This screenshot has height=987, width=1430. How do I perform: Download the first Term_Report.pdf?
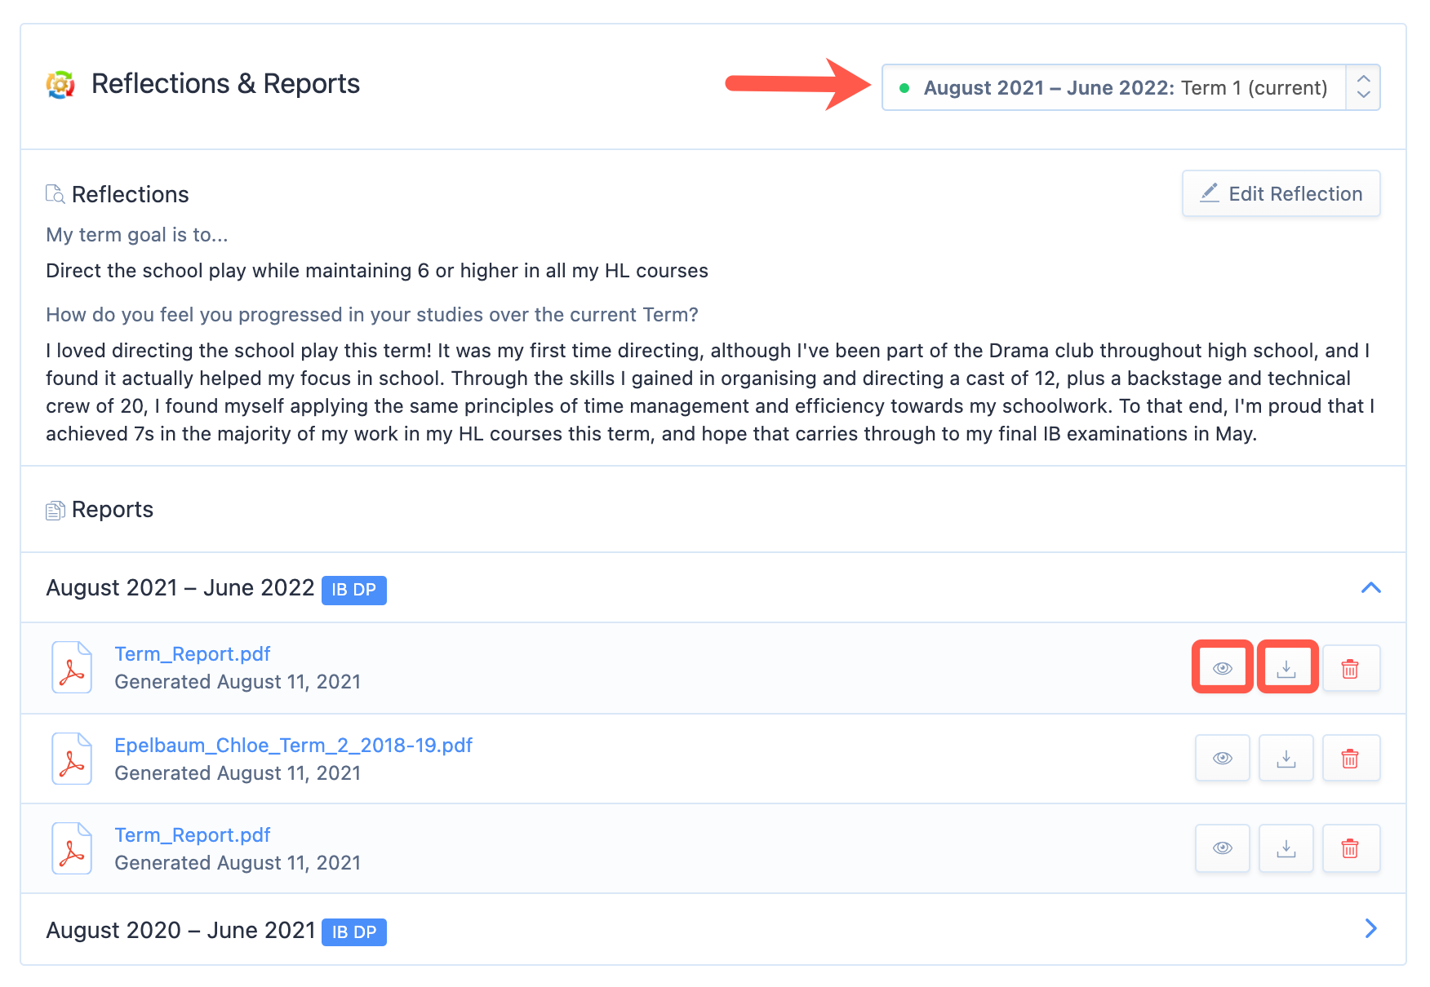pos(1286,668)
